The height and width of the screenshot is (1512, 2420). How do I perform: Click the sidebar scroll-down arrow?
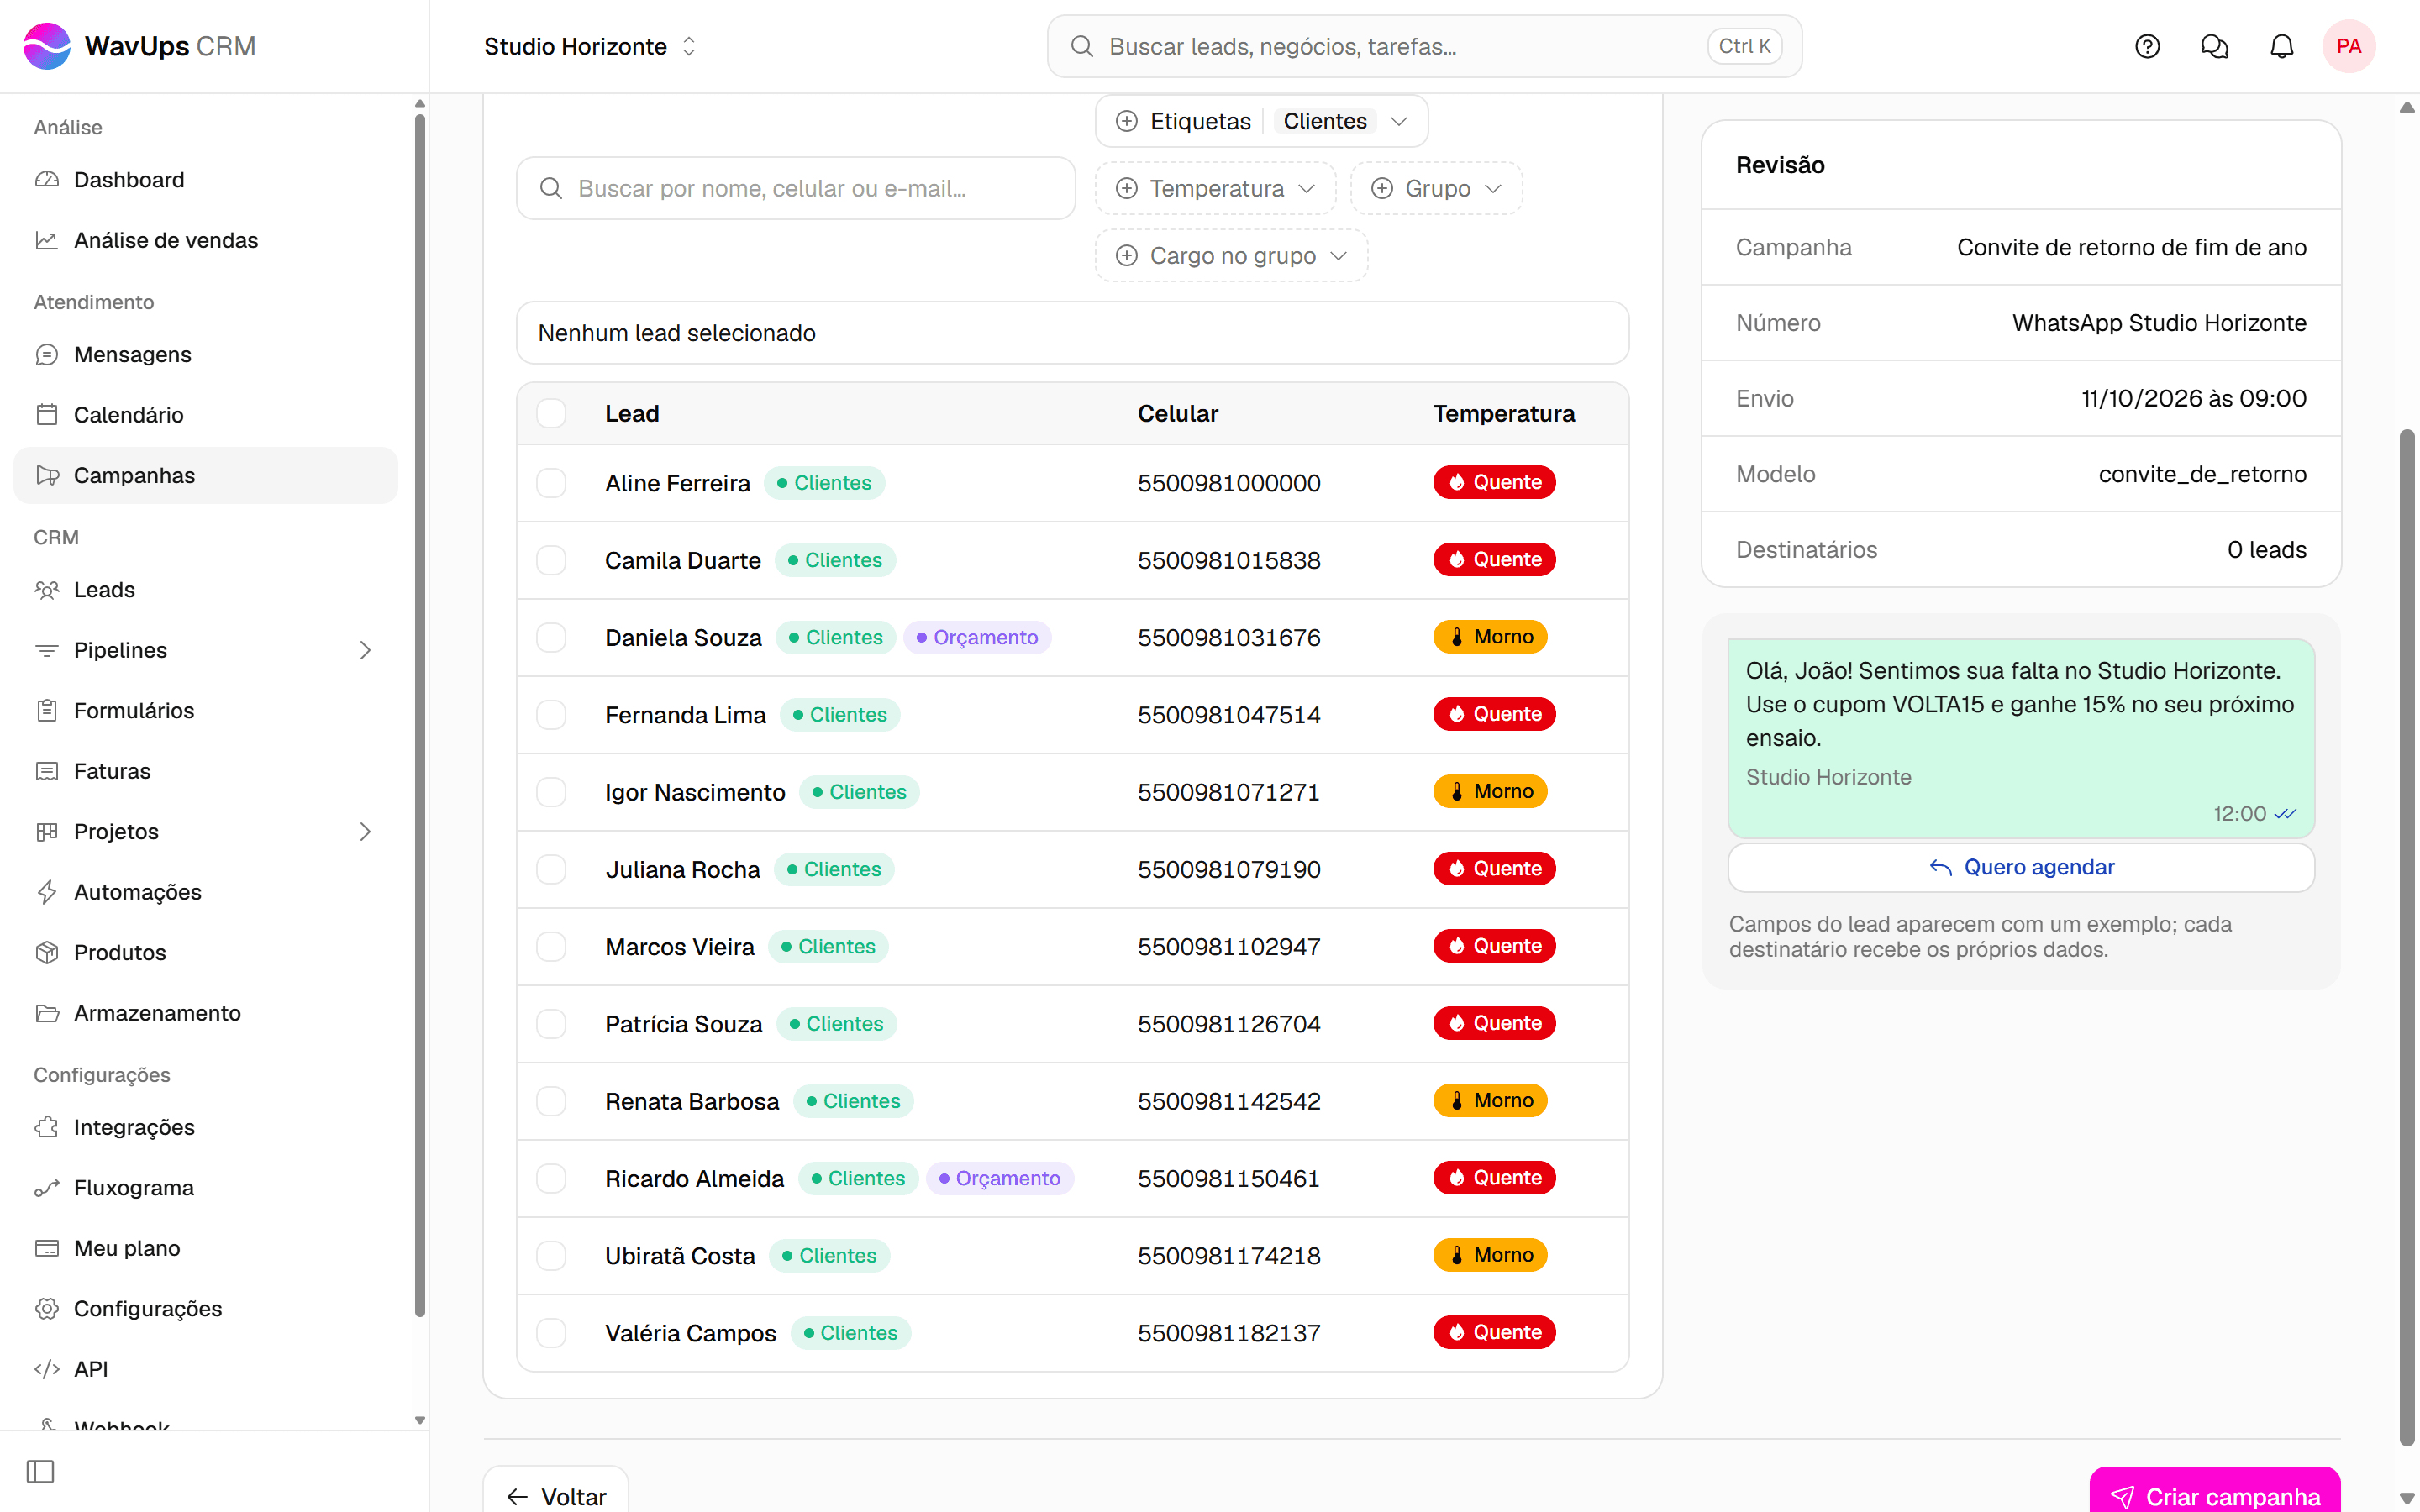pyautogui.click(x=420, y=1420)
